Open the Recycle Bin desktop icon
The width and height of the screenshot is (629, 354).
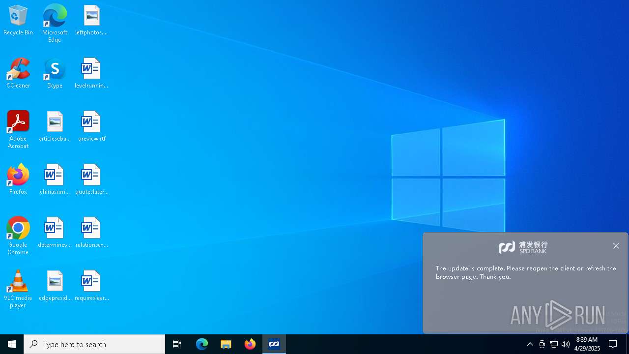click(x=18, y=21)
